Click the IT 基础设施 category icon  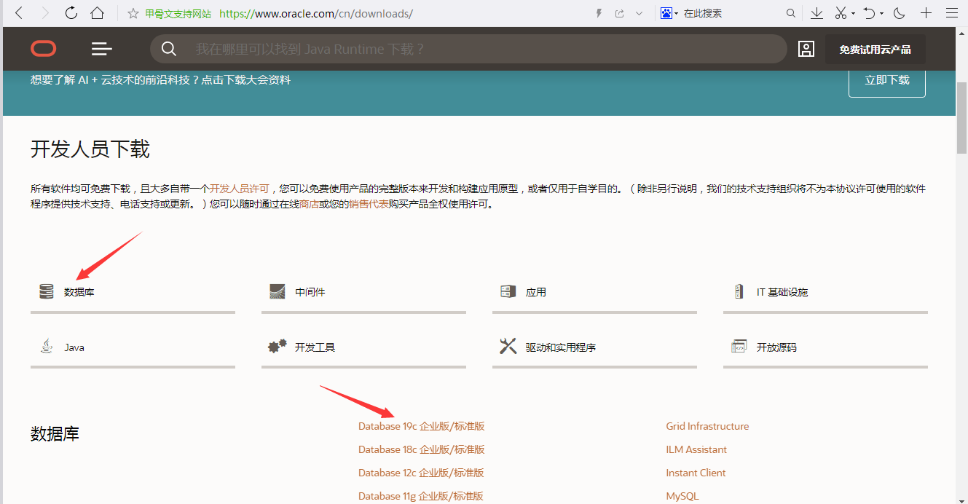[739, 291]
